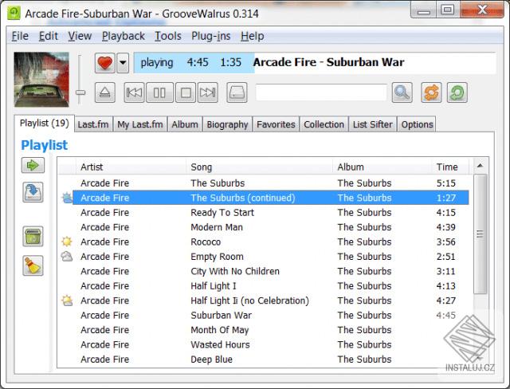Adjust the vertical volume slider handle
Viewport: 510px width, 389px height.
pos(80,92)
